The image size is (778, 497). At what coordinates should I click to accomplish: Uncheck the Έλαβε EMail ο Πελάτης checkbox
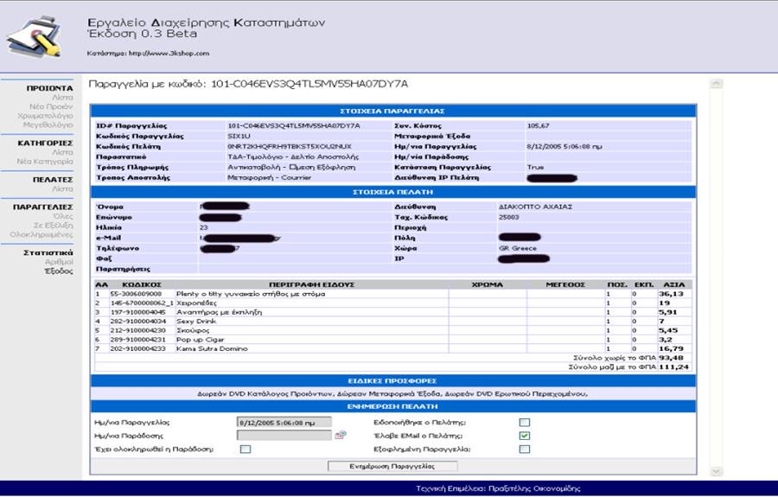tap(525, 436)
